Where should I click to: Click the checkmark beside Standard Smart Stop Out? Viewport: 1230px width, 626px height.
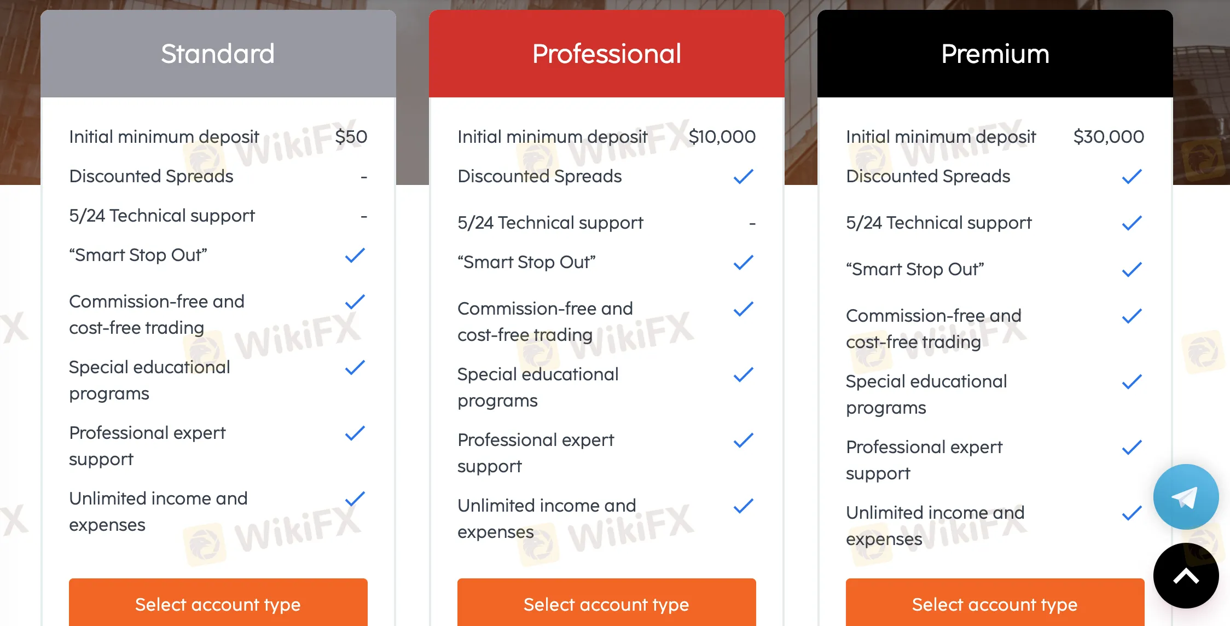pyautogui.click(x=355, y=254)
